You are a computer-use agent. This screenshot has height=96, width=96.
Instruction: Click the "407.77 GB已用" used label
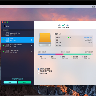tap(65, 52)
